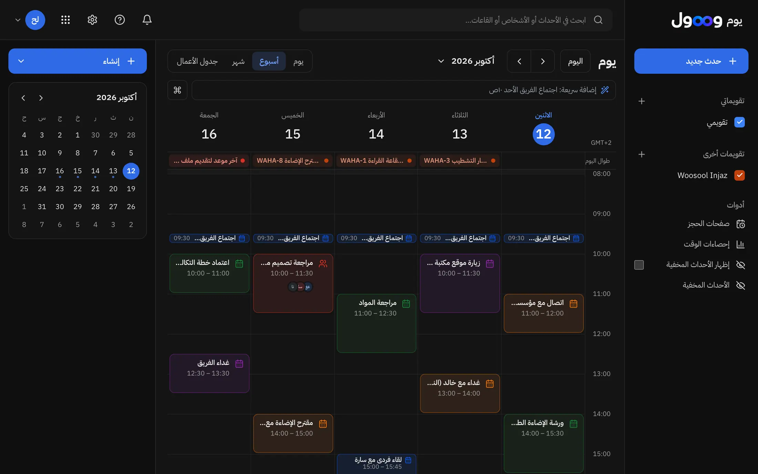Open account menu chevron beside avatar

(x=18, y=20)
